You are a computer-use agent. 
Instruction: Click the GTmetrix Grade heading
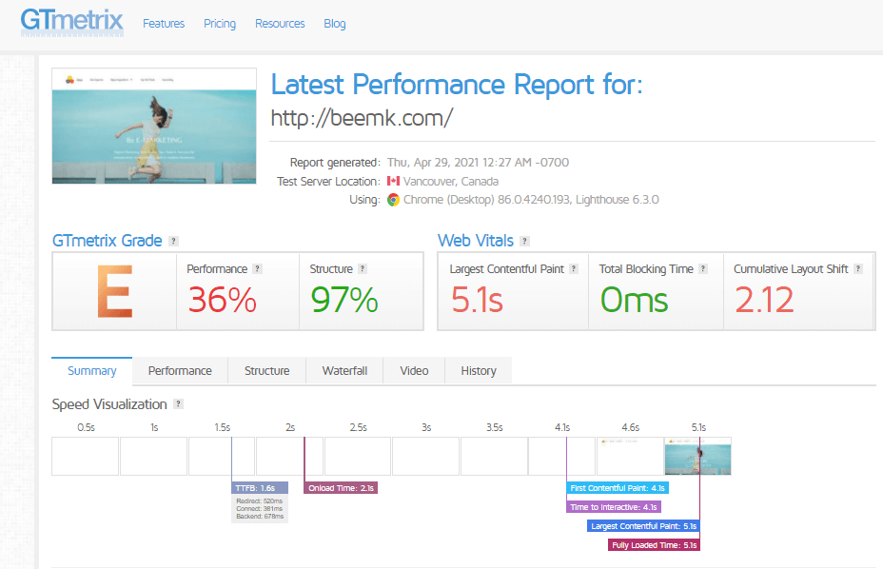pyautogui.click(x=107, y=241)
